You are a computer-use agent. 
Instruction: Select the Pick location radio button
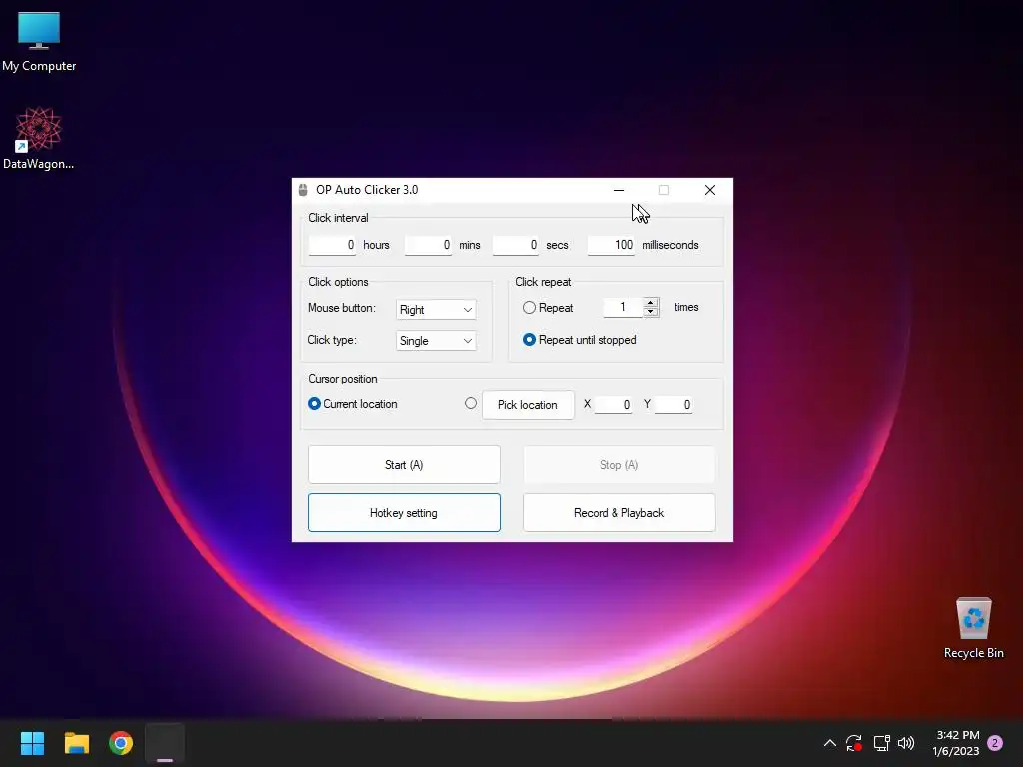click(471, 403)
